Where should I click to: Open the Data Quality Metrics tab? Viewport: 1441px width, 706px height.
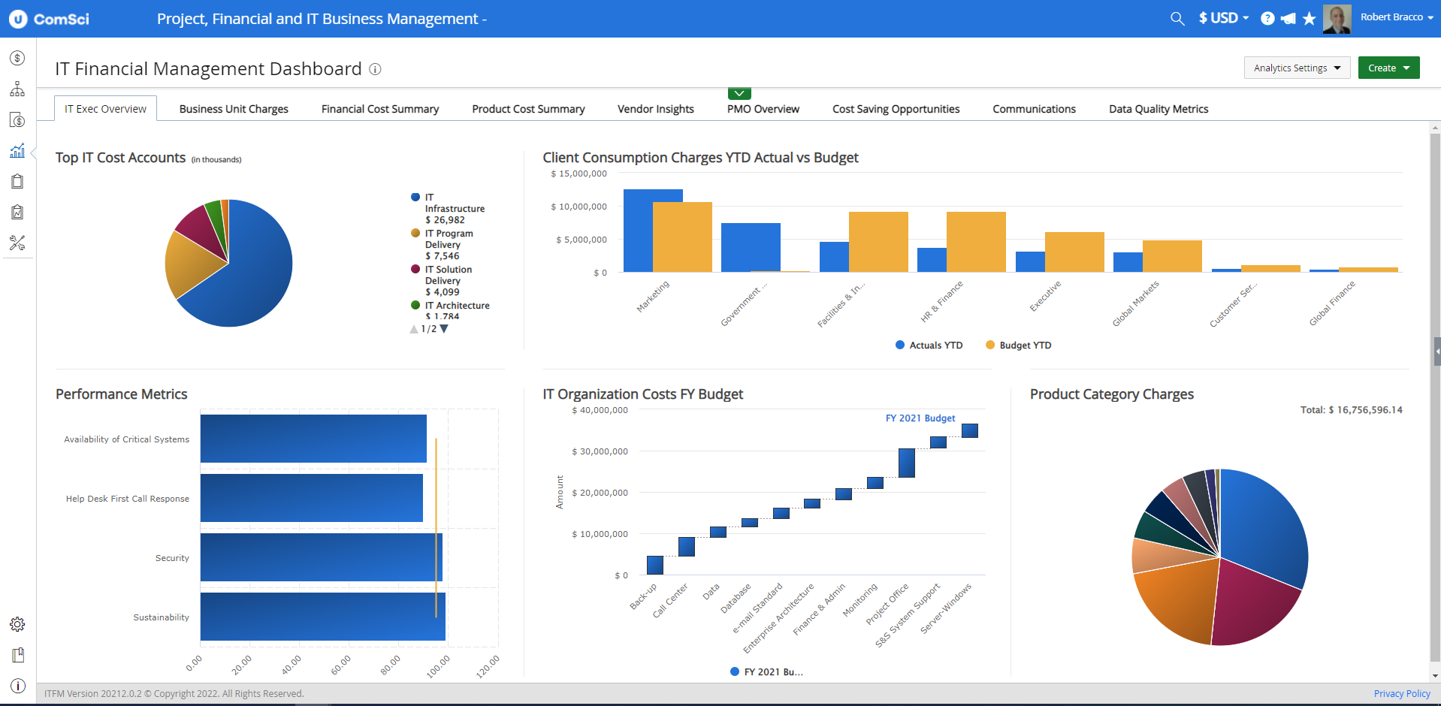pyautogui.click(x=1158, y=108)
